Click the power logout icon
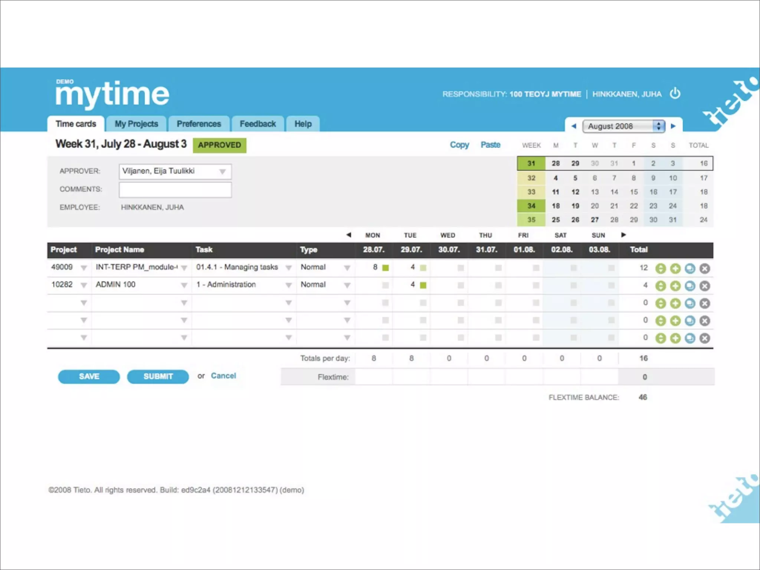 pos(675,93)
